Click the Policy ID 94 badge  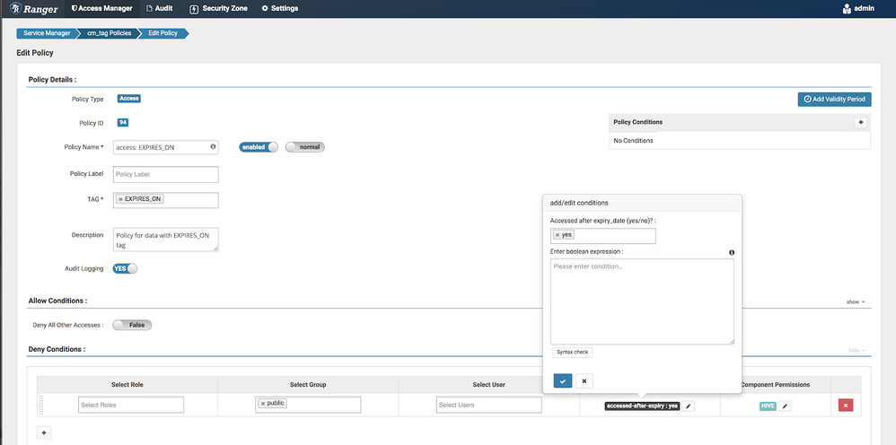123,122
